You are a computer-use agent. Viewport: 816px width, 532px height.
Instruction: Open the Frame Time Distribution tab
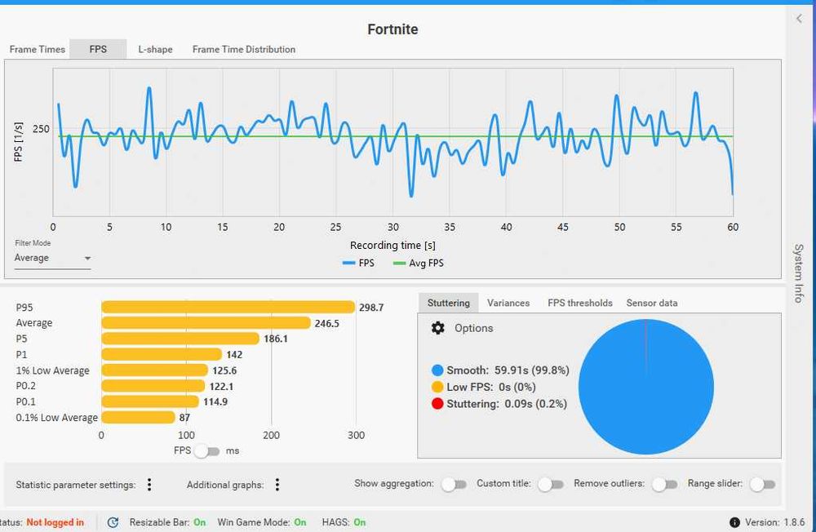[x=243, y=50]
